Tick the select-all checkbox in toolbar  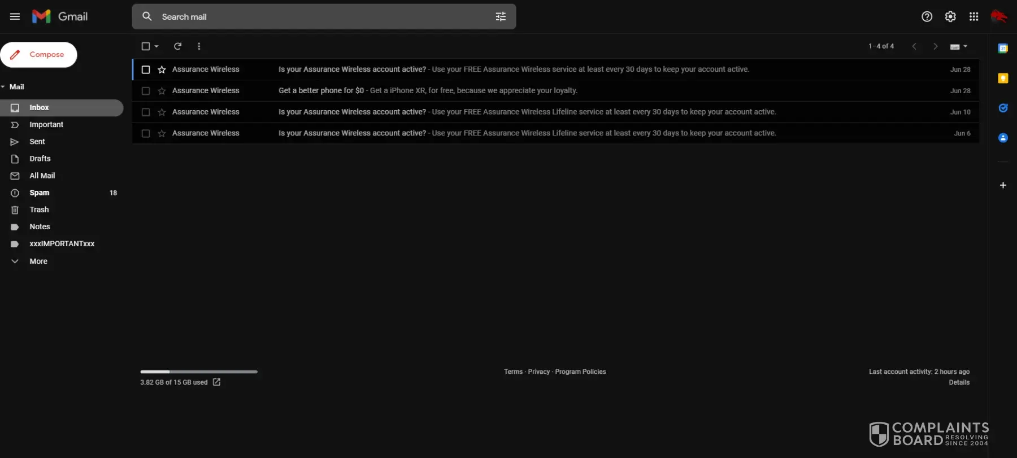(x=146, y=46)
